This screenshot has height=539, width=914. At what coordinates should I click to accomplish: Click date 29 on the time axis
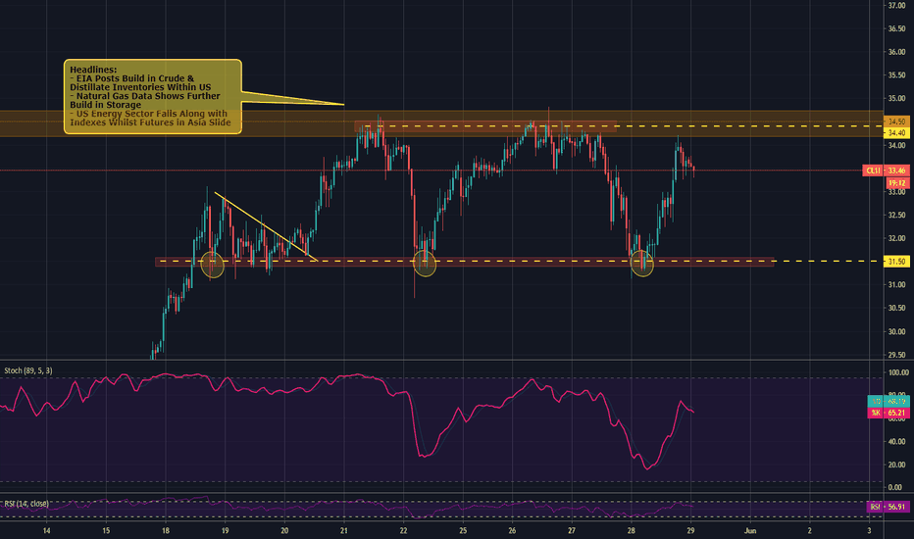coord(690,531)
